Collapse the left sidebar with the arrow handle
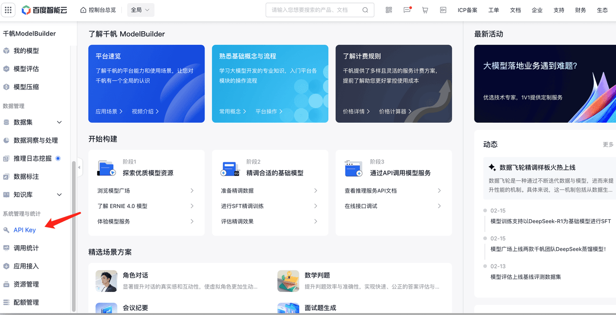This screenshot has height=315, width=616. pyautogui.click(x=79, y=167)
